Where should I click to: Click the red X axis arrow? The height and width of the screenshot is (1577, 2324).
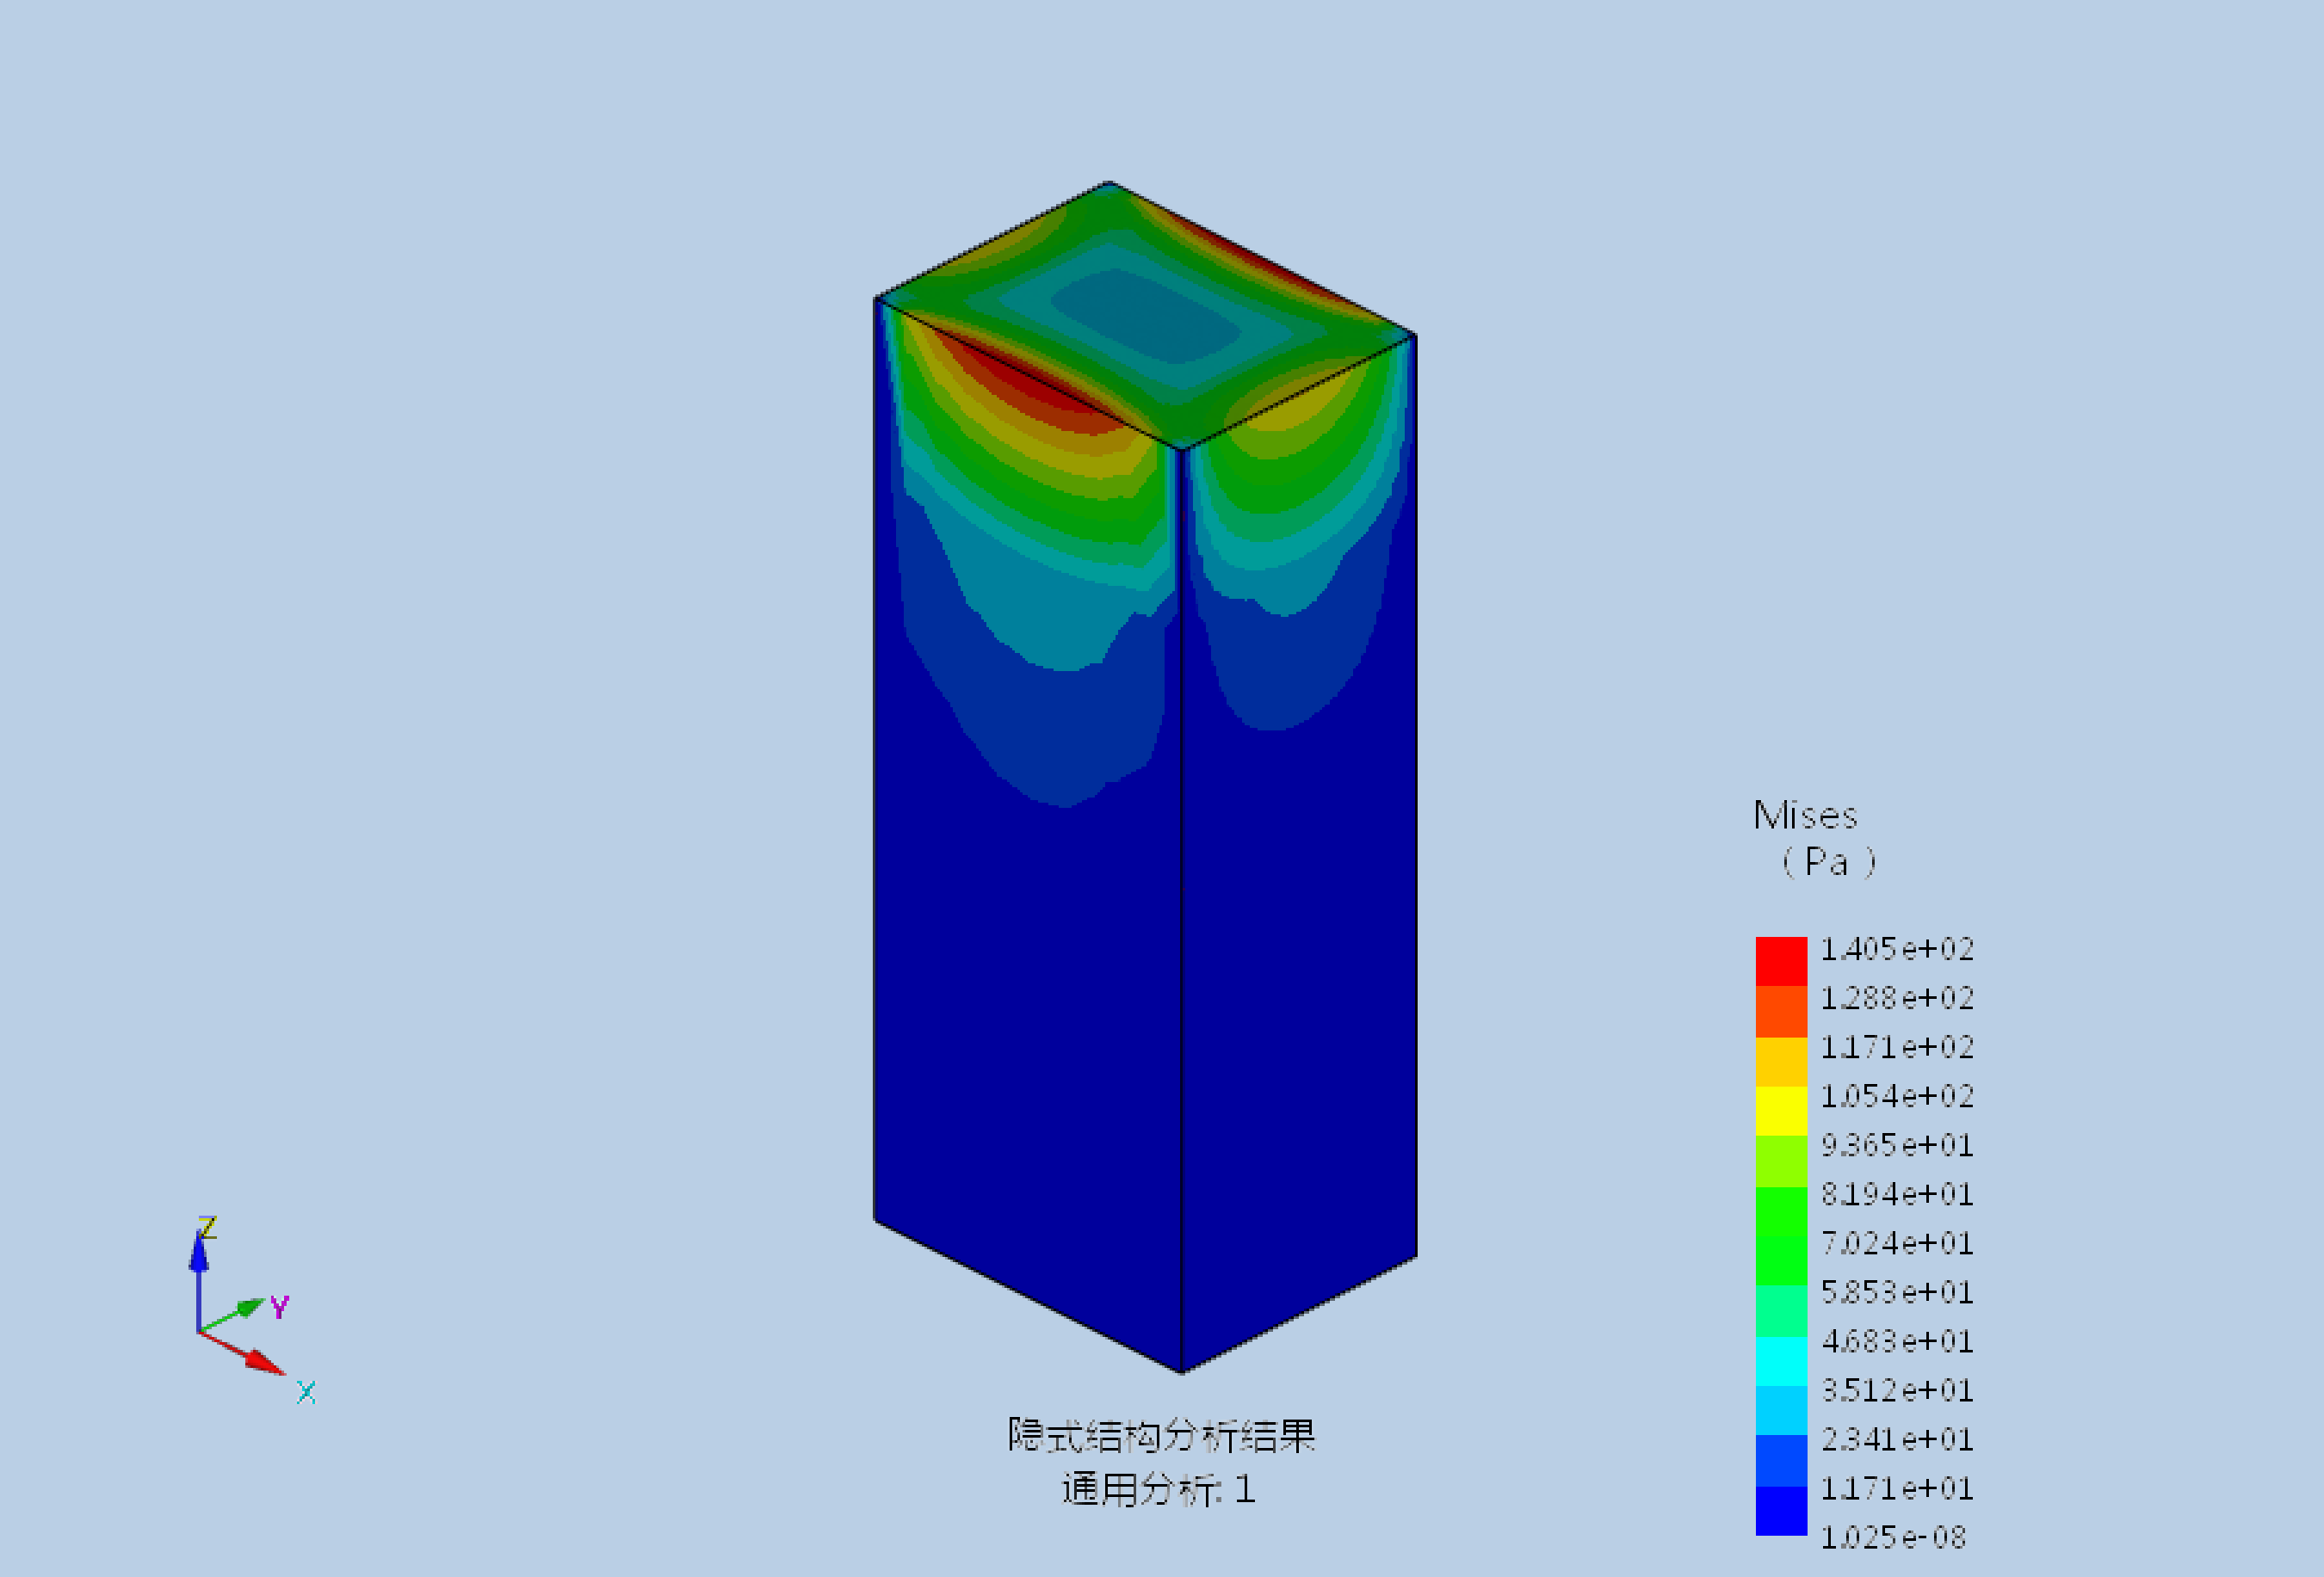tap(243, 1353)
